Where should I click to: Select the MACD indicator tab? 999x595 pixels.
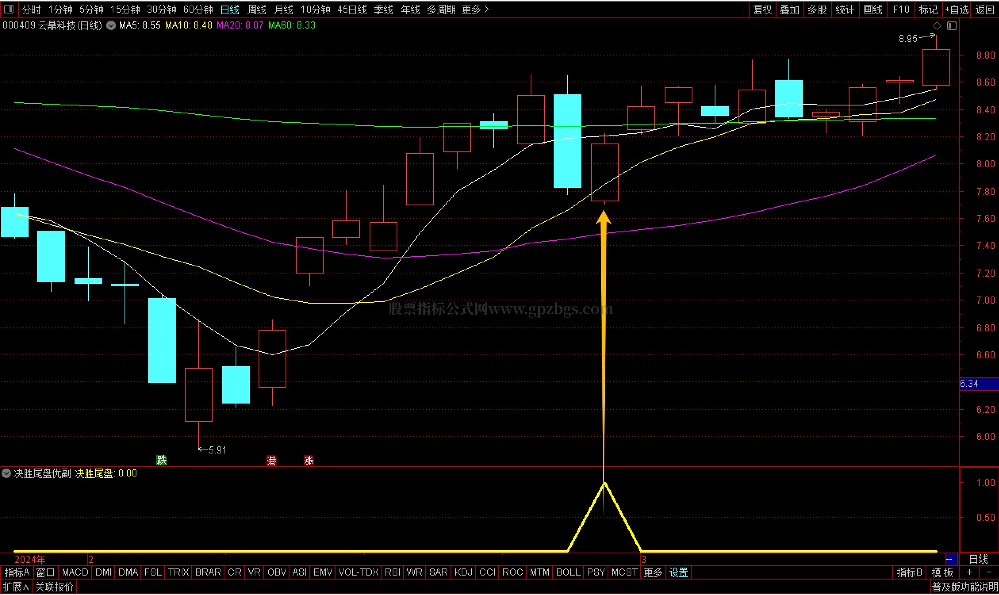(x=75, y=573)
